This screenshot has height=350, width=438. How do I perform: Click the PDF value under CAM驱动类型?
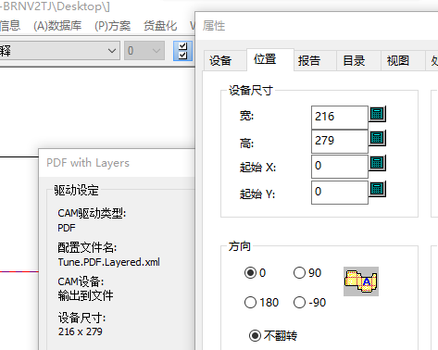coord(67,228)
